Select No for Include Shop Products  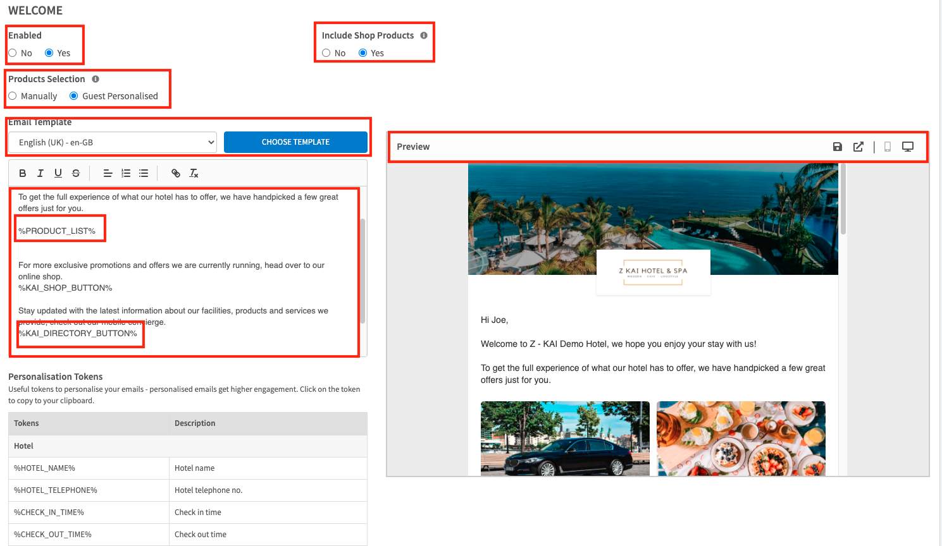[326, 53]
